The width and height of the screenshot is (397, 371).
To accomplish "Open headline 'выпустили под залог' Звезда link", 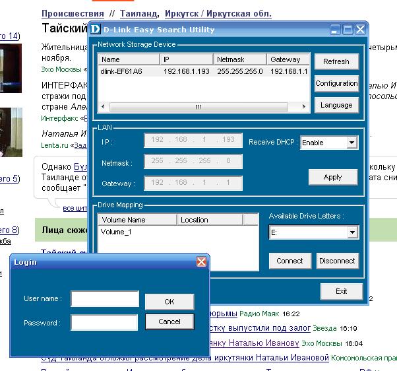I will coord(260,328).
